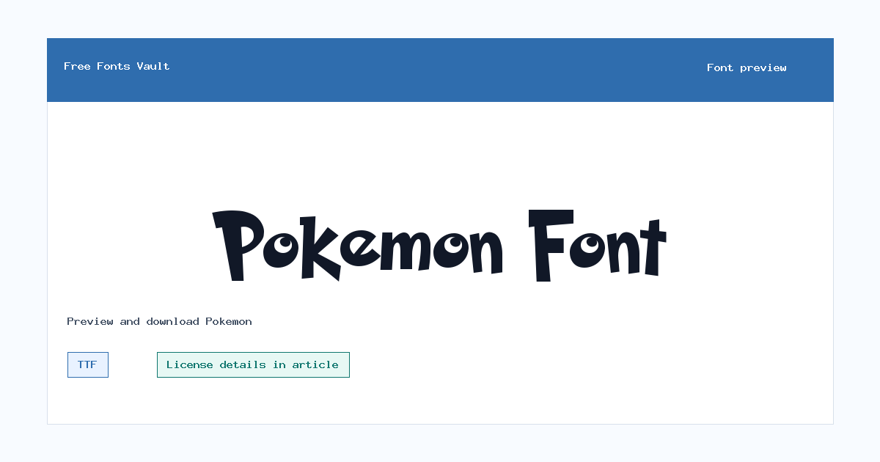Click the Pokemon Font preview image

[x=439, y=246]
